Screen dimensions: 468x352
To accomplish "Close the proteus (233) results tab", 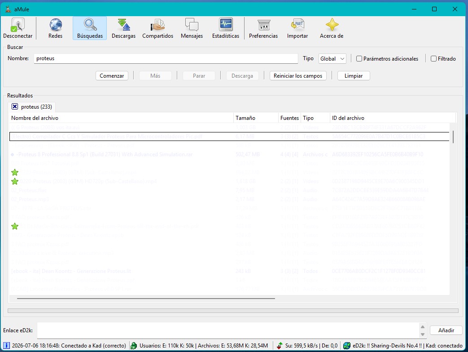I will point(15,106).
